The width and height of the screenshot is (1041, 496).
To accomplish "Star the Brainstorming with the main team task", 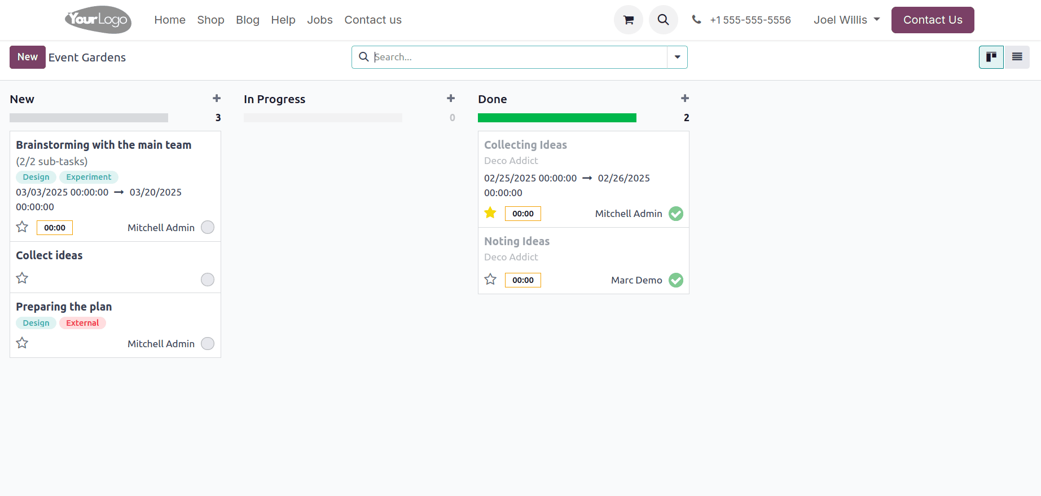I will tap(22, 227).
